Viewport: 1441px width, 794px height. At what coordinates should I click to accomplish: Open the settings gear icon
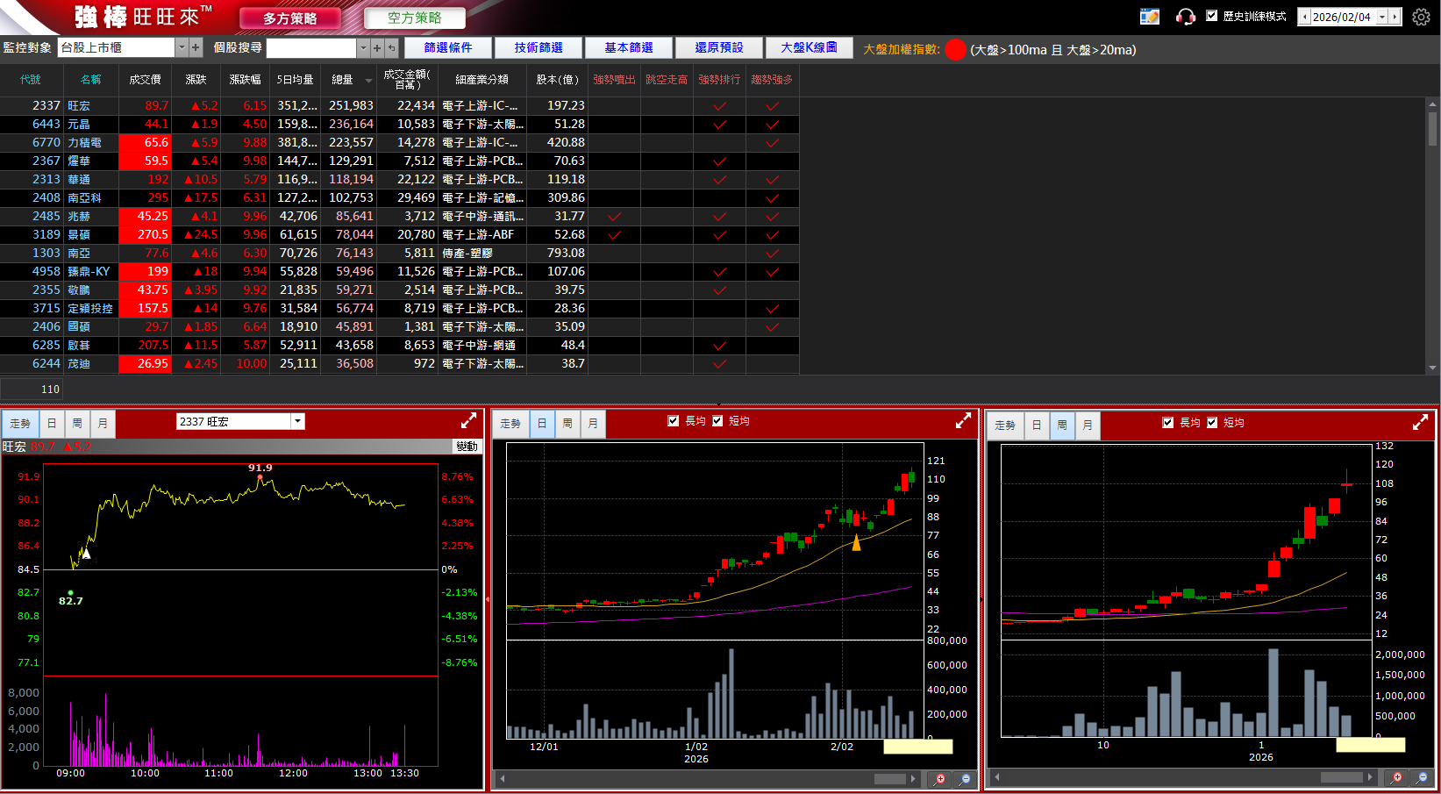point(1421,17)
